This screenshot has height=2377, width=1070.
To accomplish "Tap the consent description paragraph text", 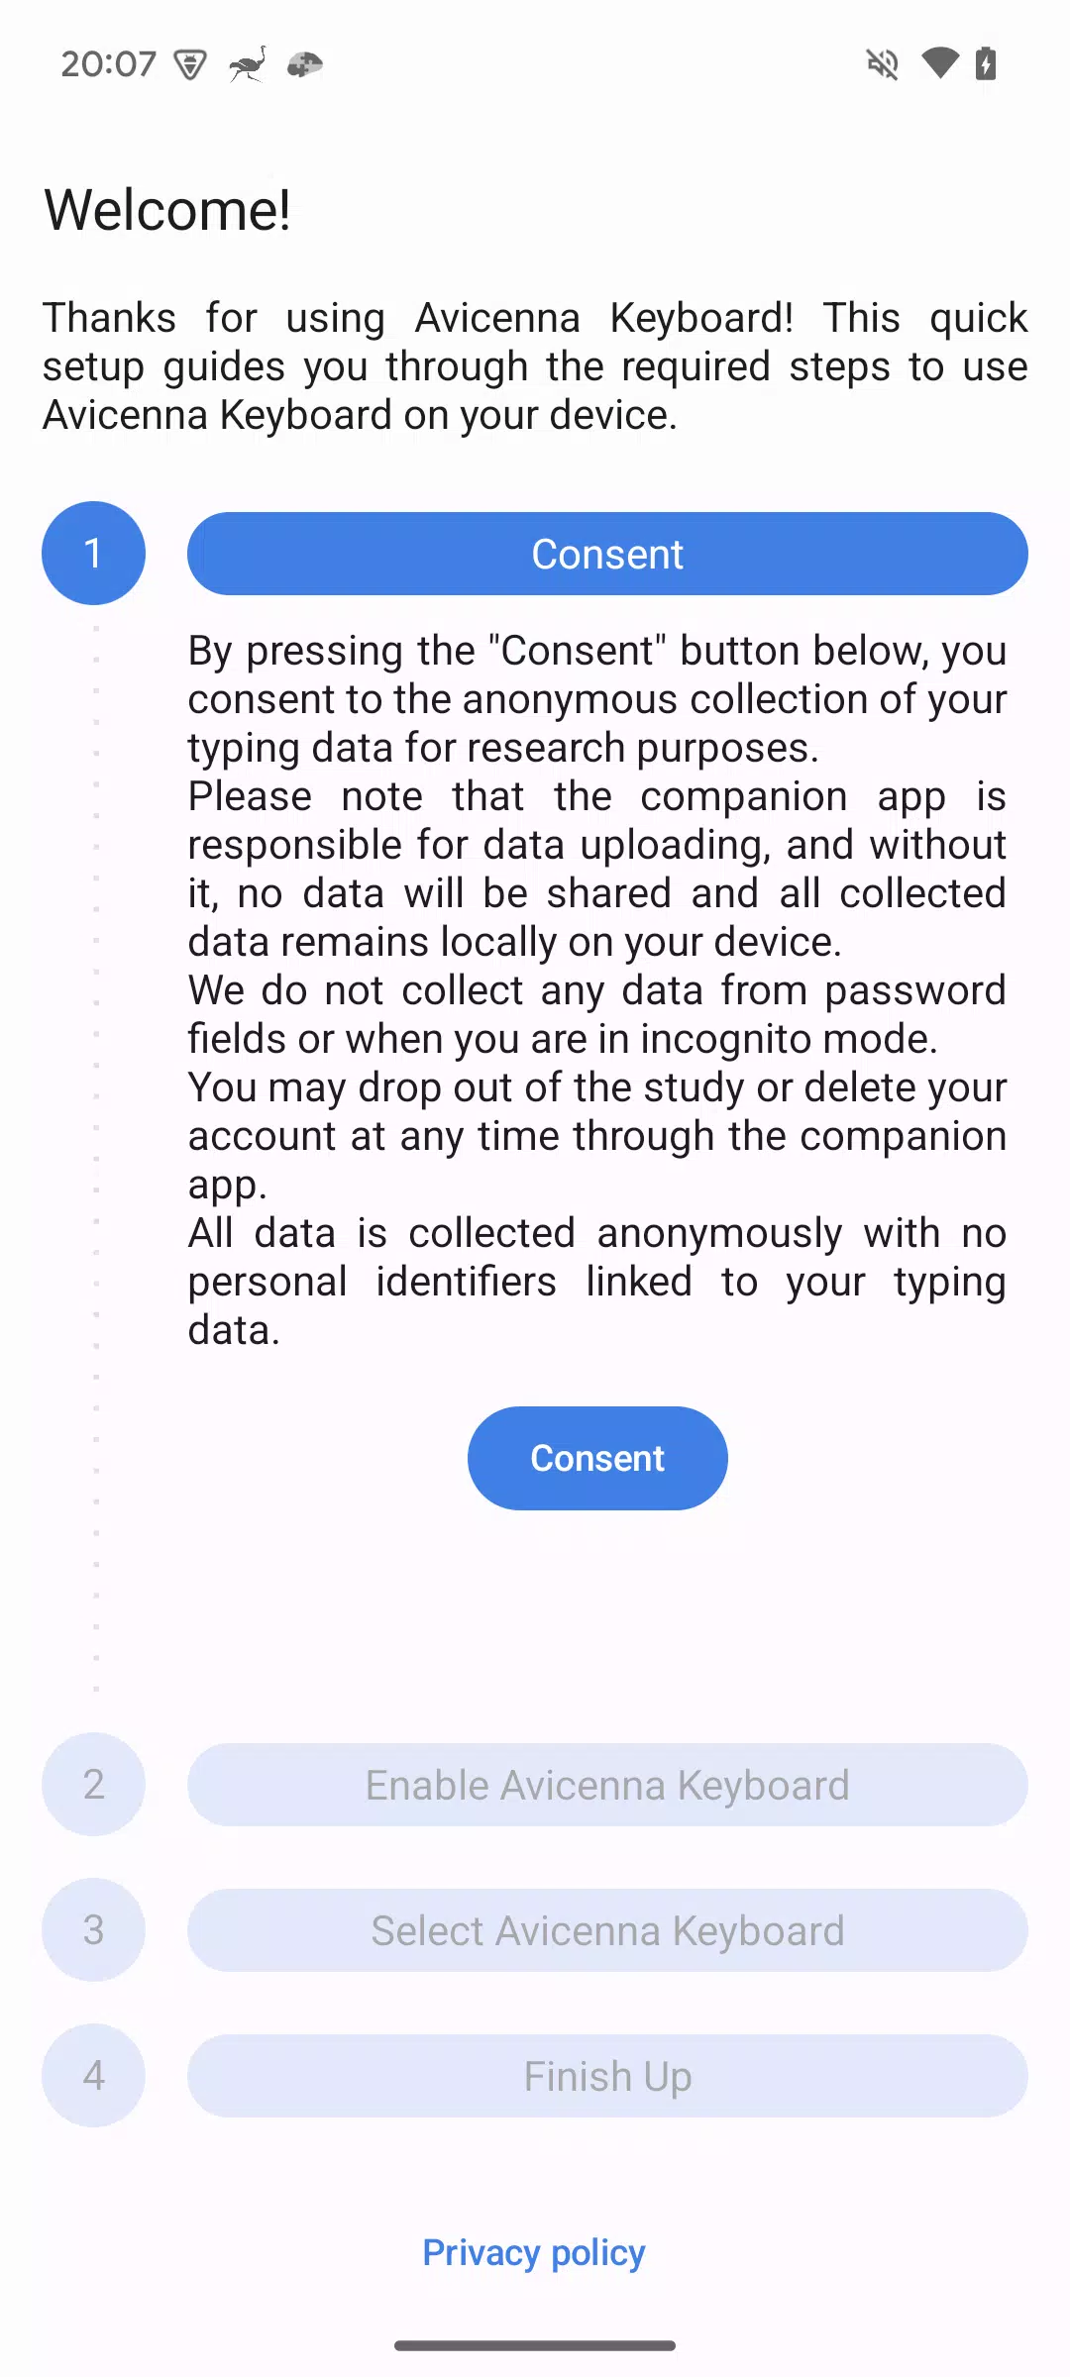I will (x=597, y=990).
